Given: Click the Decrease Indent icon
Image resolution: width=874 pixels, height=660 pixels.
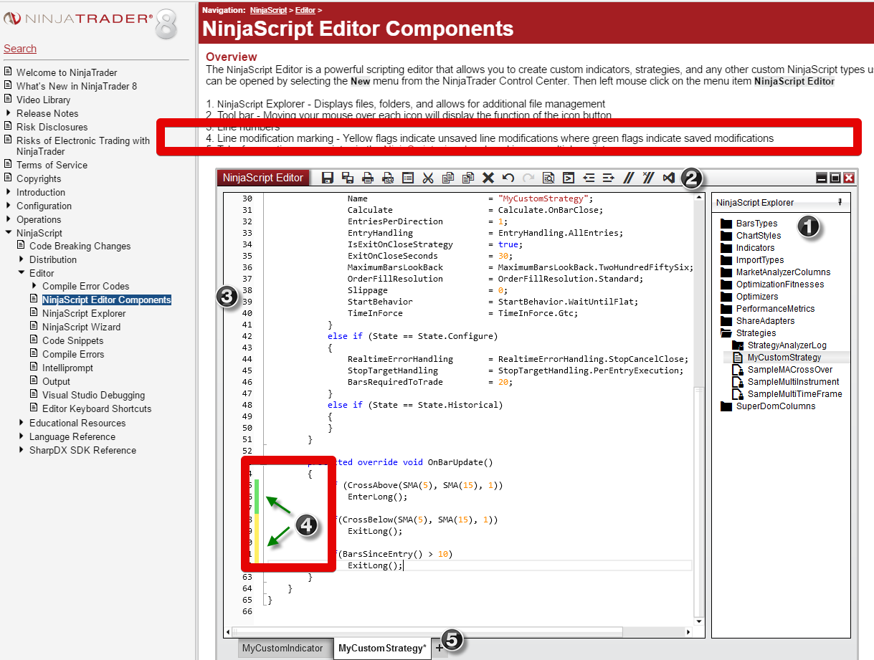Looking at the screenshot, I should point(589,178).
